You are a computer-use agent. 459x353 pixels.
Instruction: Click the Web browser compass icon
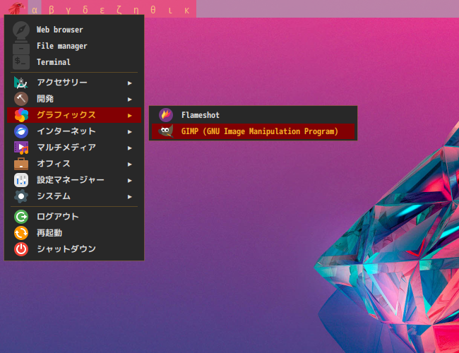(x=21, y=30)
